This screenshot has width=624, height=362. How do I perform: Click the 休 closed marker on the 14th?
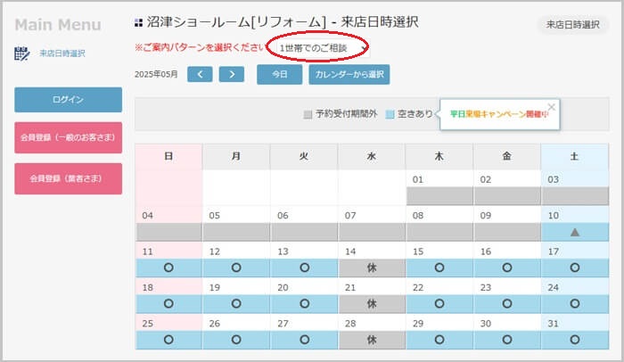(x=372, y=268)
